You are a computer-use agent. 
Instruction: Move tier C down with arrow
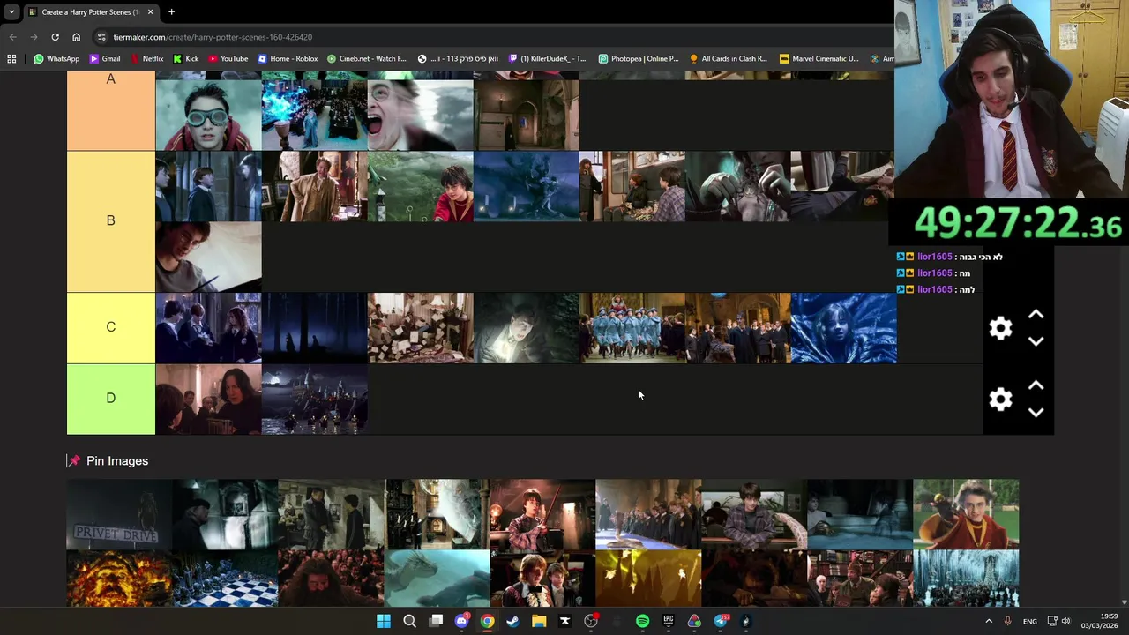click(1036, 341)
